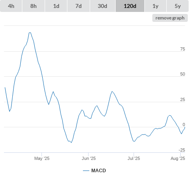This screenshot has height=181, width=189.
Task: Click the Jun '25 axis label
Action: [89, 158]
